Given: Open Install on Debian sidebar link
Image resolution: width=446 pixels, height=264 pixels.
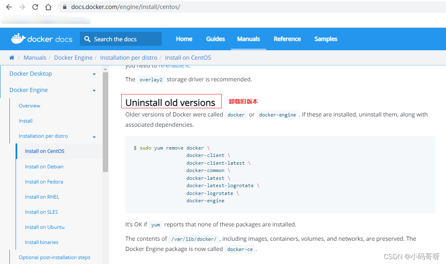Looking at the screenshot, I should (44, 166).
